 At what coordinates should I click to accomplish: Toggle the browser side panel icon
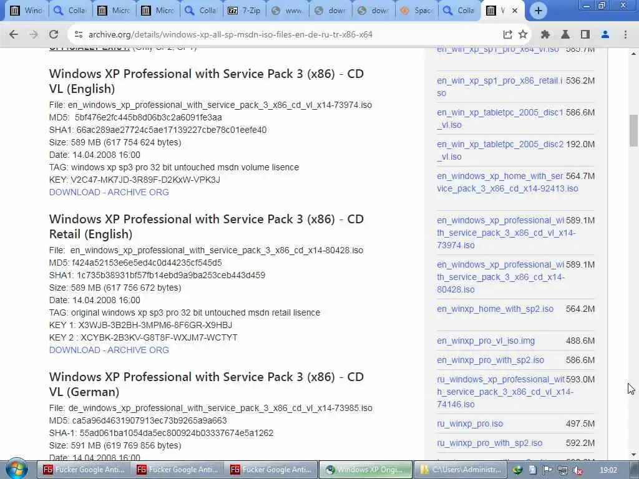[x=585, y=35]
